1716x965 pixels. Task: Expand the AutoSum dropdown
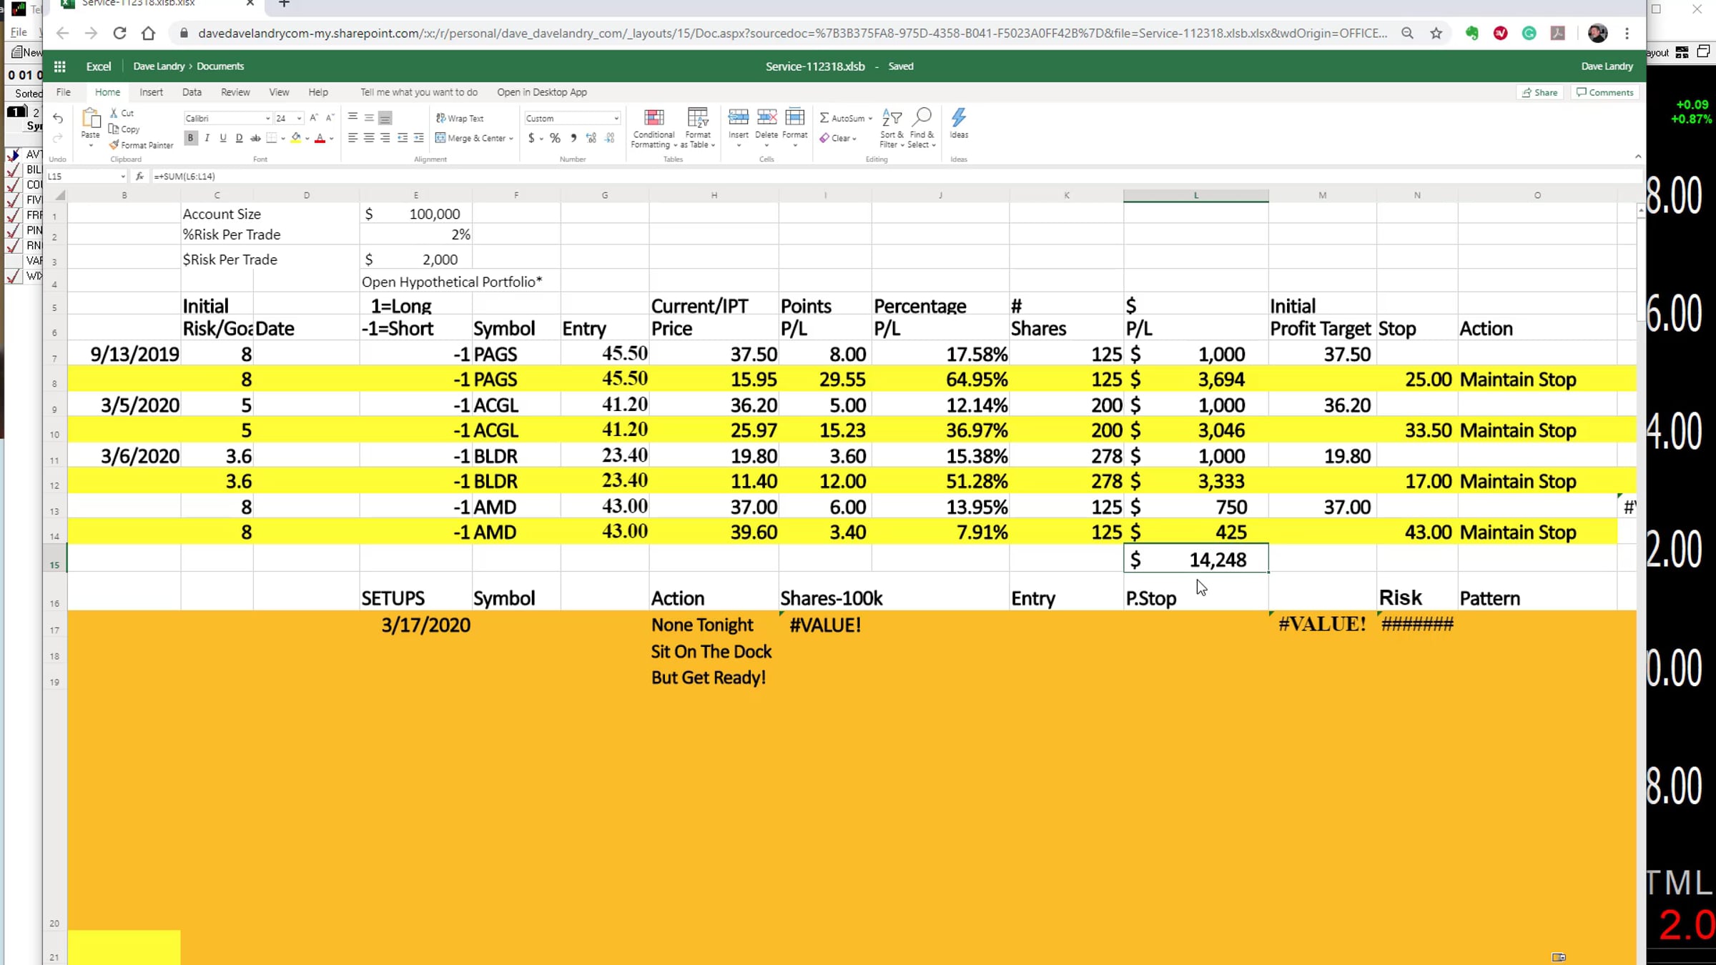[x=870, y=119]
